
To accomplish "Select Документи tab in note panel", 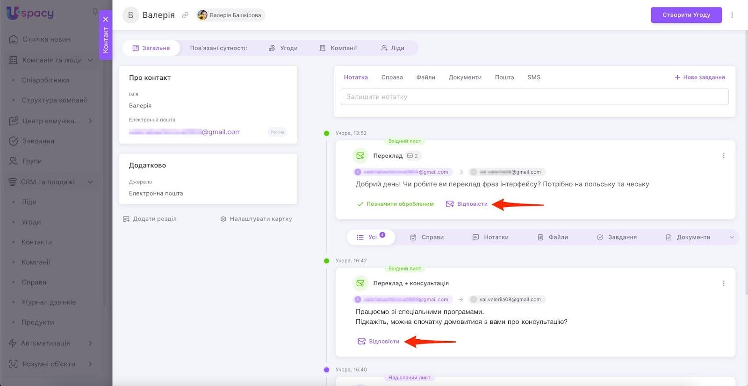I will [x=465, y=77].
